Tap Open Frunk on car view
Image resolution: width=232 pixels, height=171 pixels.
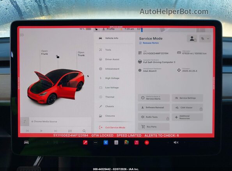pyautogui.click(x=44, y=52)
